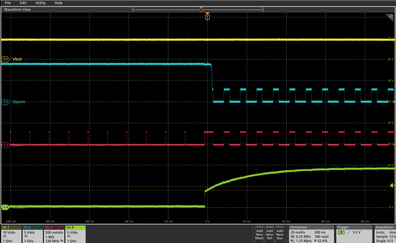Click the horizontal record position bar at top
396x243 pixels.
click(x=198, y=10)
